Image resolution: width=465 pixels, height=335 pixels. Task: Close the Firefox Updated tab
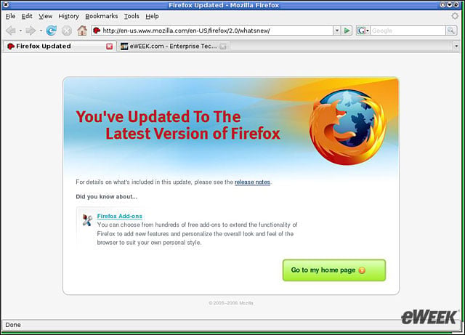coord(110,47)
